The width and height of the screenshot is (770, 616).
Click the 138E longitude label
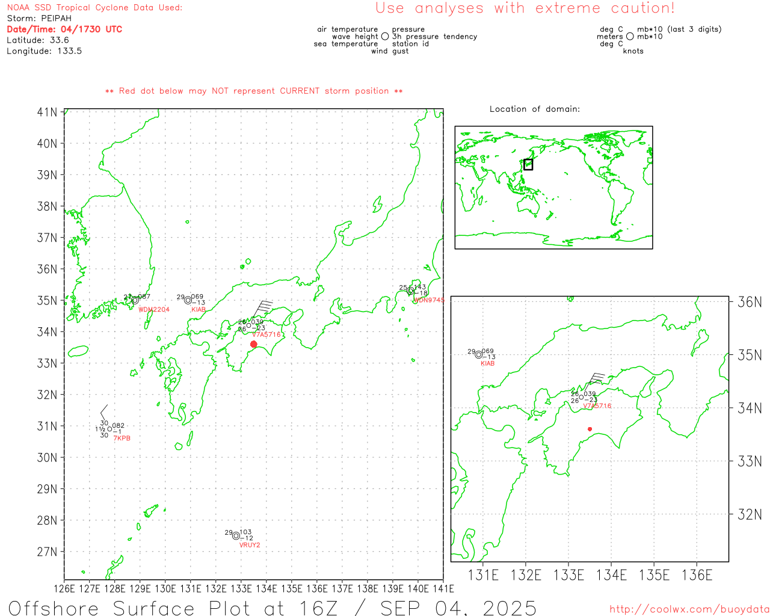pyautogui.click(x=368, y=588)
